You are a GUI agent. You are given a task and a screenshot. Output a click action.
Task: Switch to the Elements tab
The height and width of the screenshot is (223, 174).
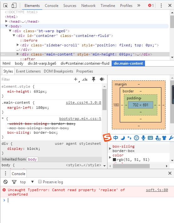tap(32, 6)
